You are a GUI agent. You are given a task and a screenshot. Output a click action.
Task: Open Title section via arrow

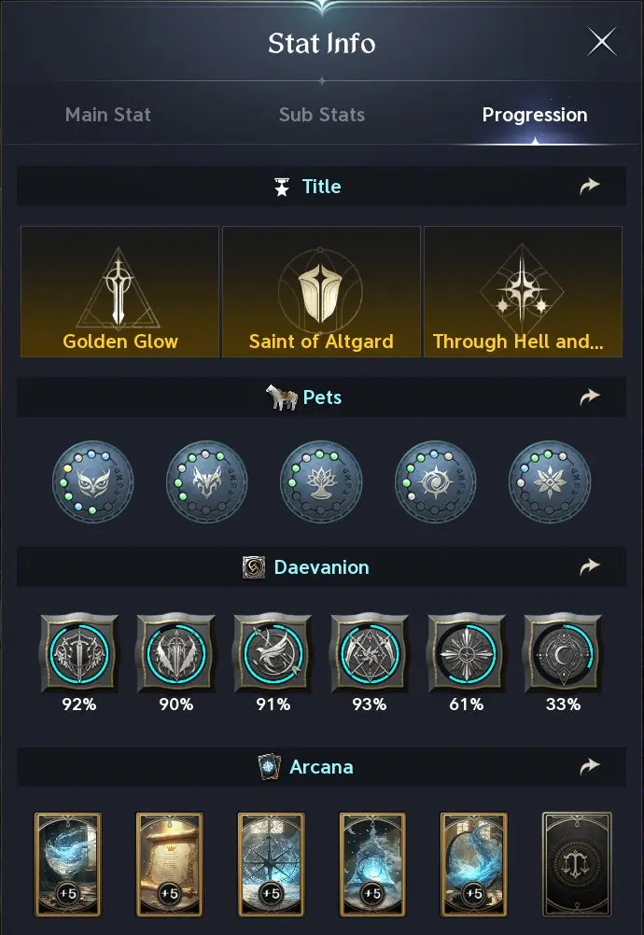589,187
